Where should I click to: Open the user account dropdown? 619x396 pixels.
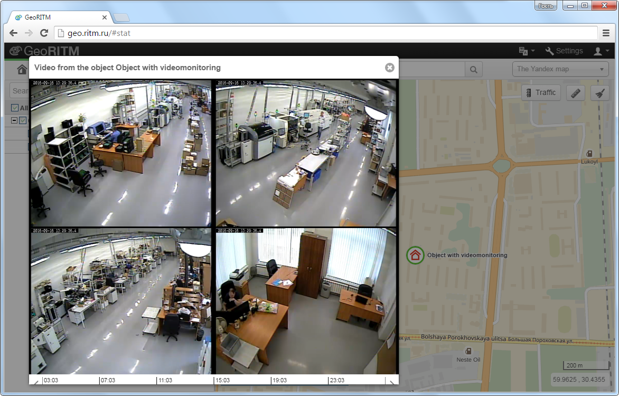[602, 51]
